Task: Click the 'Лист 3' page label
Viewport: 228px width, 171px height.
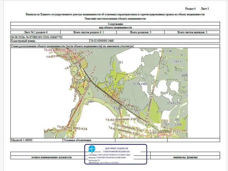Action: coord(205,9)
